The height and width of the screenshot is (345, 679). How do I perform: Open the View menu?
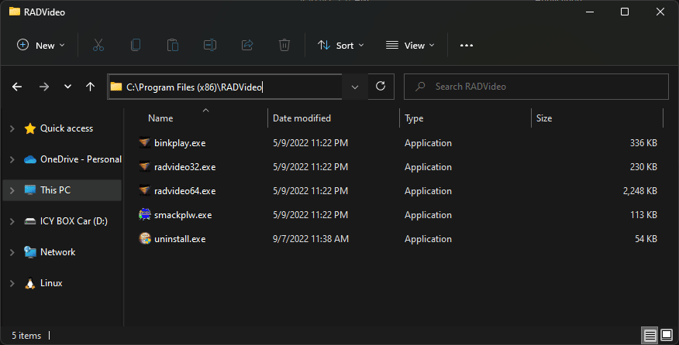coord(410,45)
